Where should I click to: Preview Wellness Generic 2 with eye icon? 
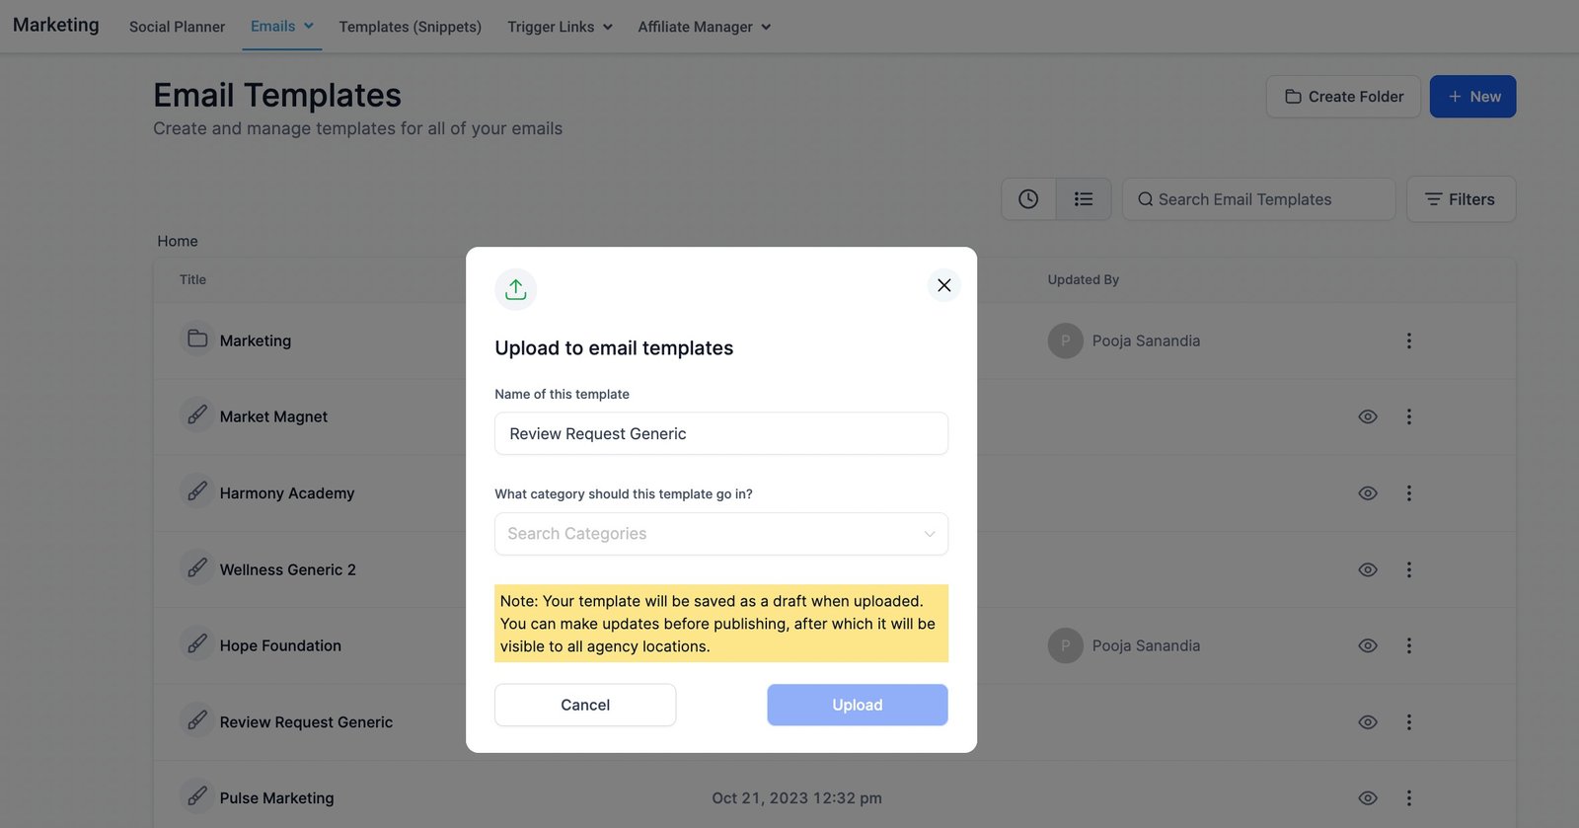pos(1367,569)
